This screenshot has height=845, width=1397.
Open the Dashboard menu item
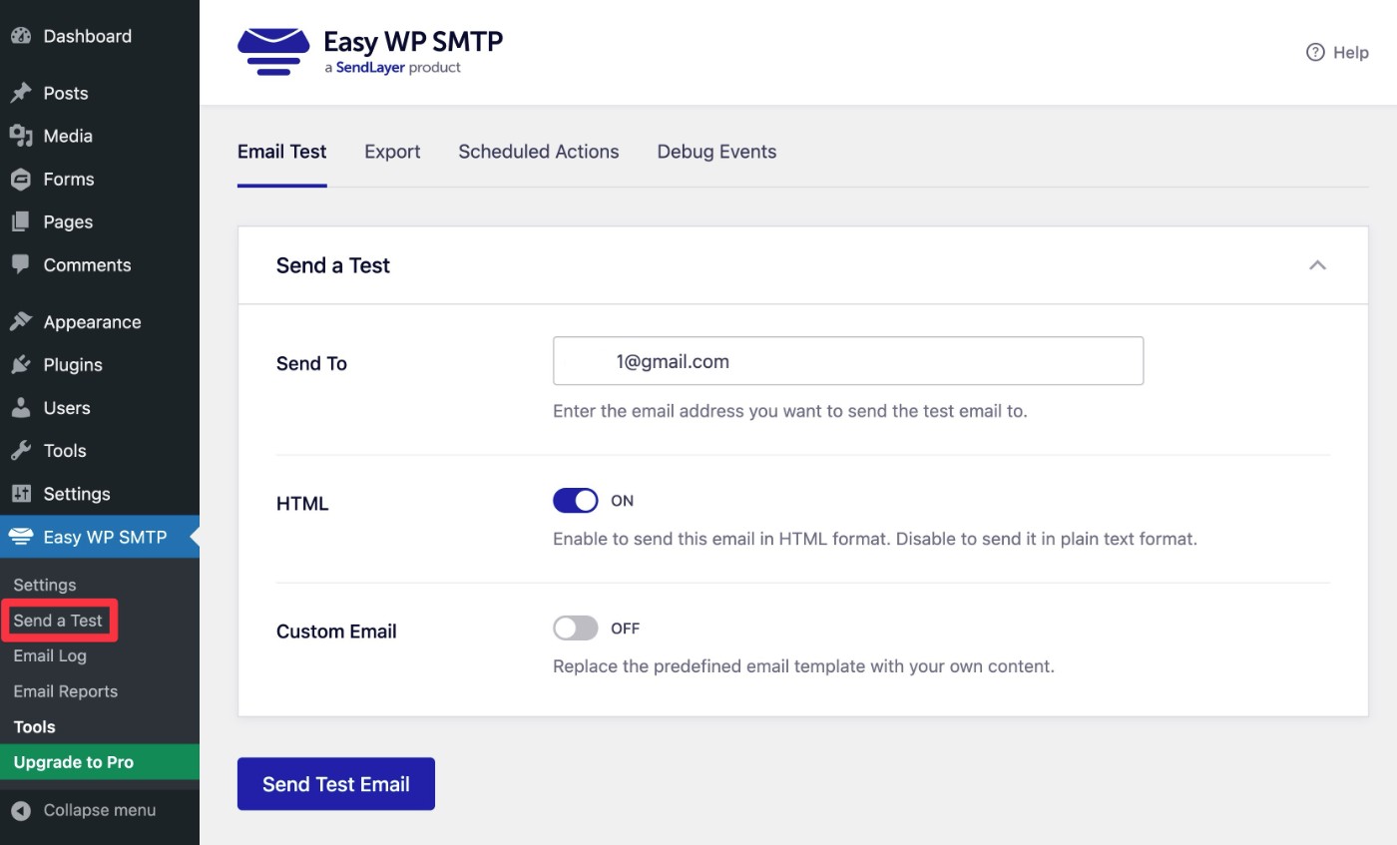pos(100,36)
